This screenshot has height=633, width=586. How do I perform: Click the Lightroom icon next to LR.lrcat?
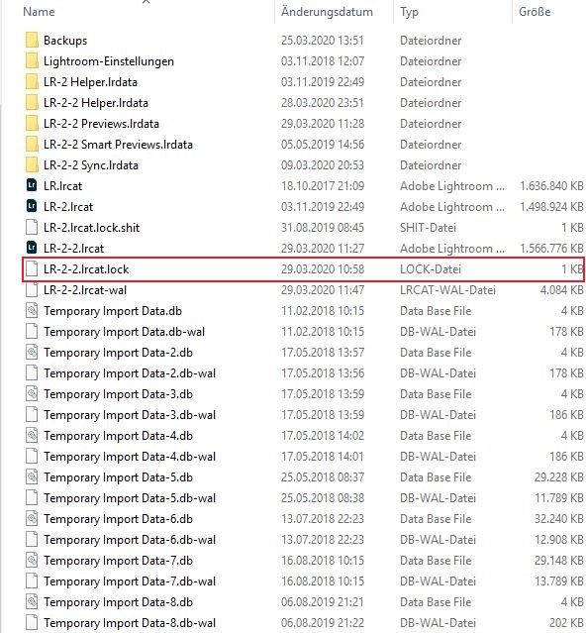pos(32,185)
